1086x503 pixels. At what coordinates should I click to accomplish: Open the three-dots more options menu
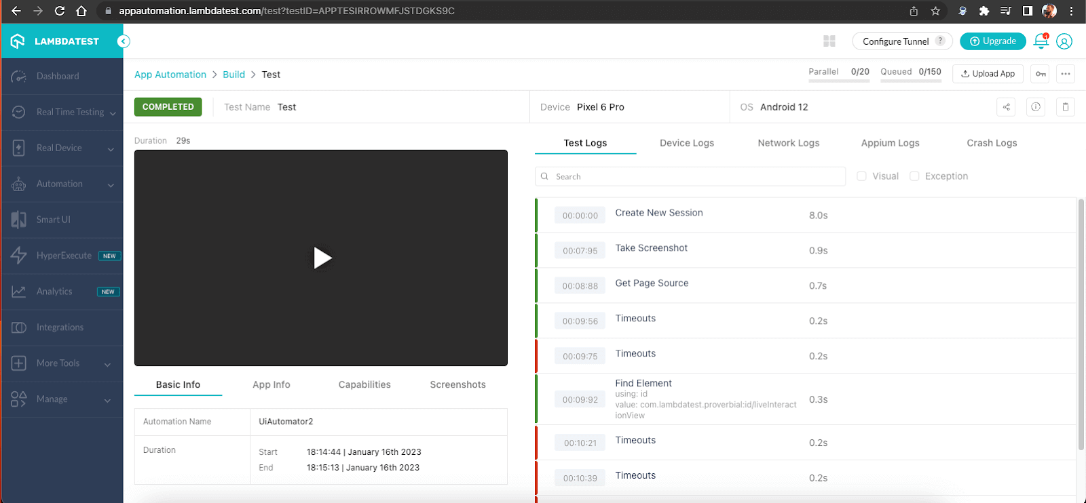[1066, 74]
